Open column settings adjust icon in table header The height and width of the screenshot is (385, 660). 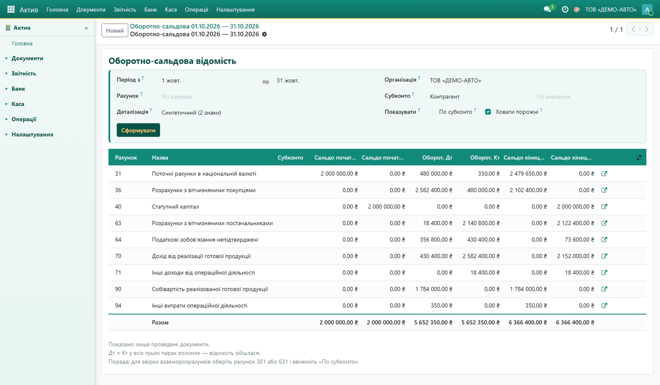(639, 157)
